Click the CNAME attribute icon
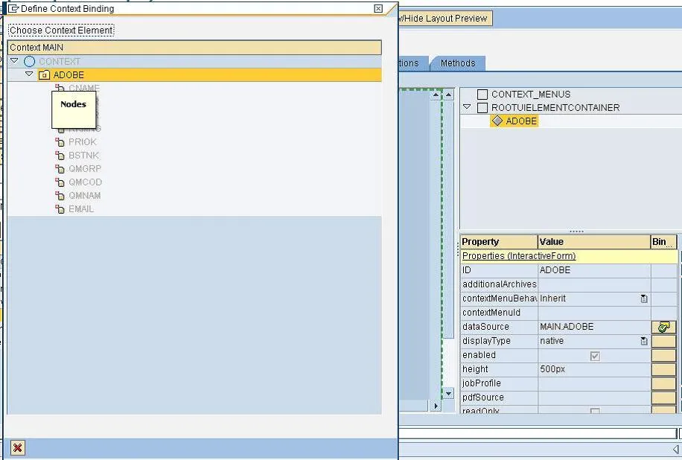The height and width of the screenshot is (460, 682). 60,88
